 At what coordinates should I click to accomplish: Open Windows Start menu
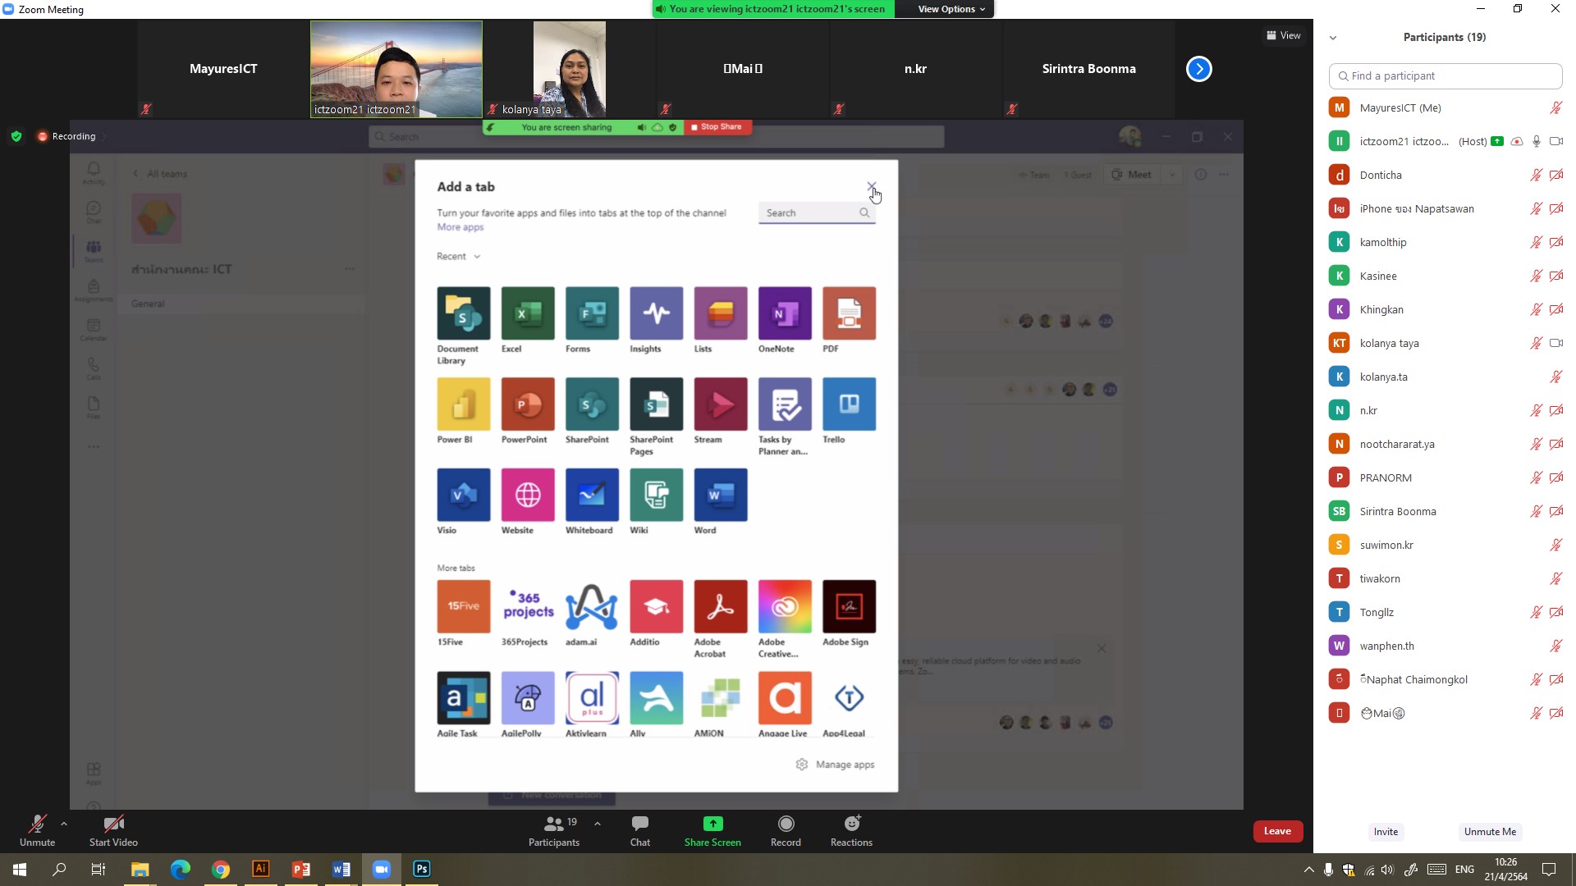point(20,869)
